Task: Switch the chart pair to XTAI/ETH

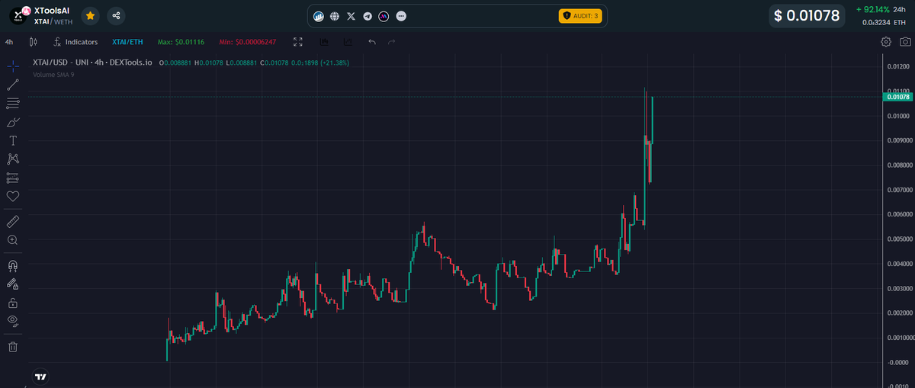Action: point(127,42)
